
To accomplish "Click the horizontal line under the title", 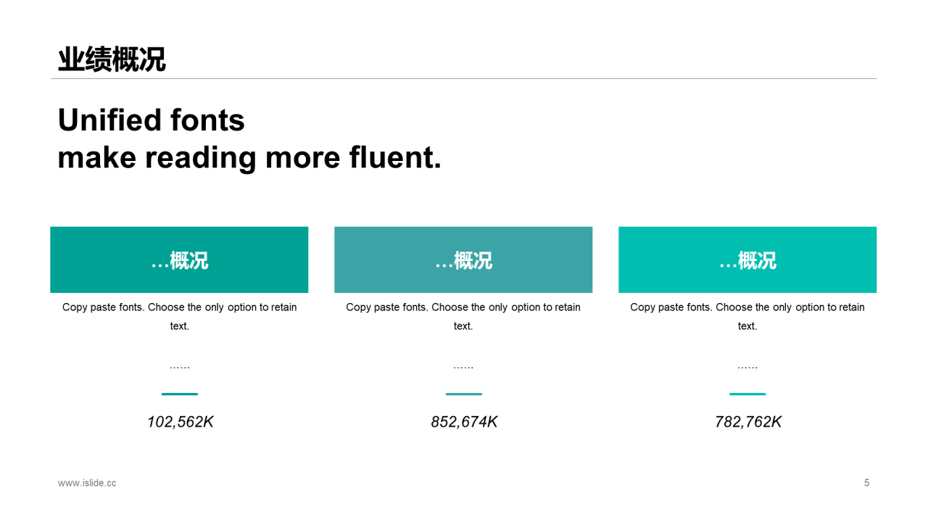I will point(463,78).
